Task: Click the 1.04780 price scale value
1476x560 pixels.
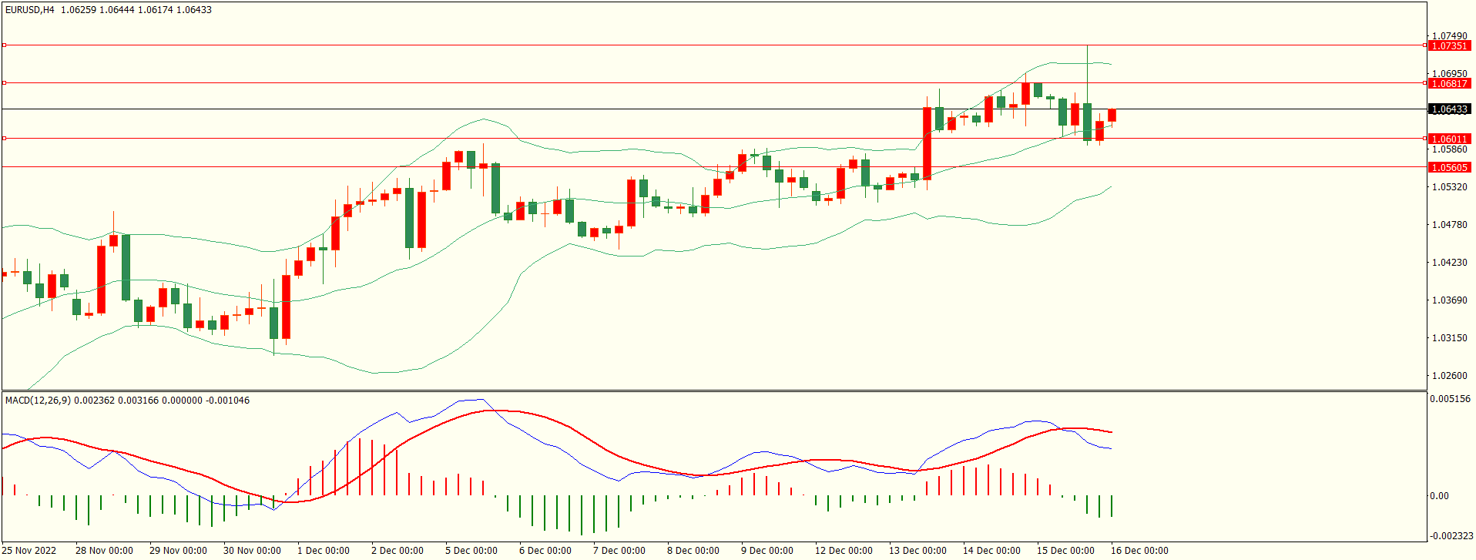Action: (x=1449, y=225)
